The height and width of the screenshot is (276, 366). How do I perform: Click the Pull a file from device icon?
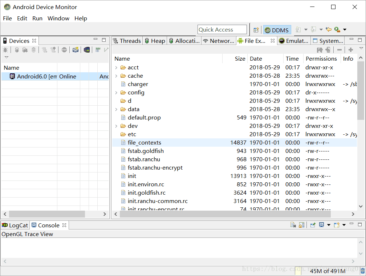click(320, 50)
